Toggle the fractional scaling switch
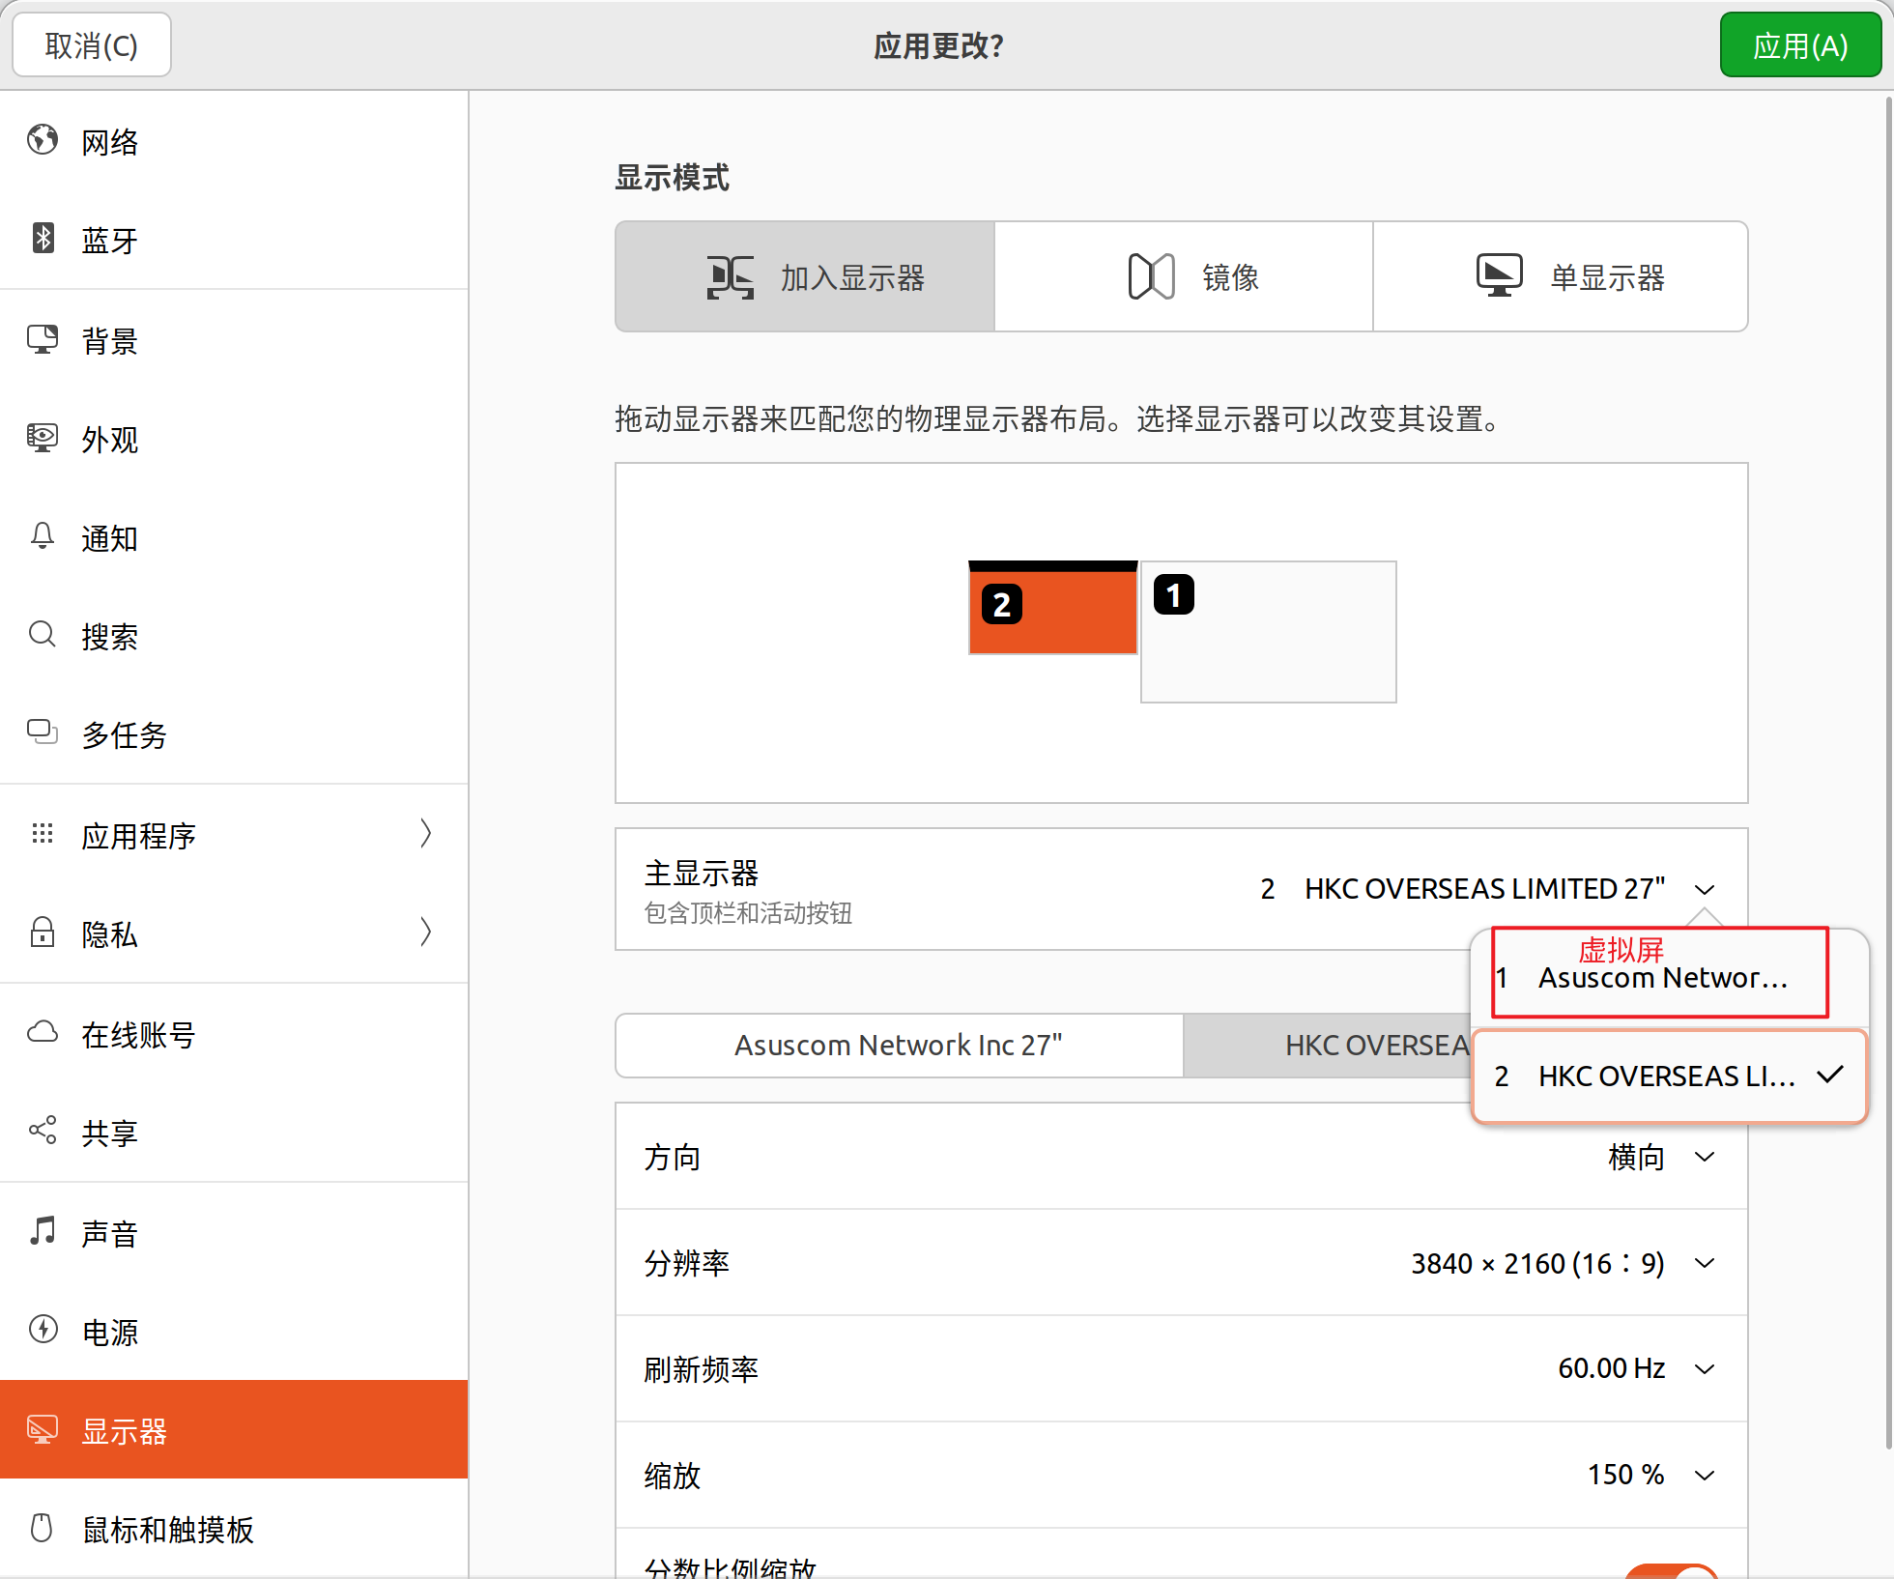 click(1672, 1569)
